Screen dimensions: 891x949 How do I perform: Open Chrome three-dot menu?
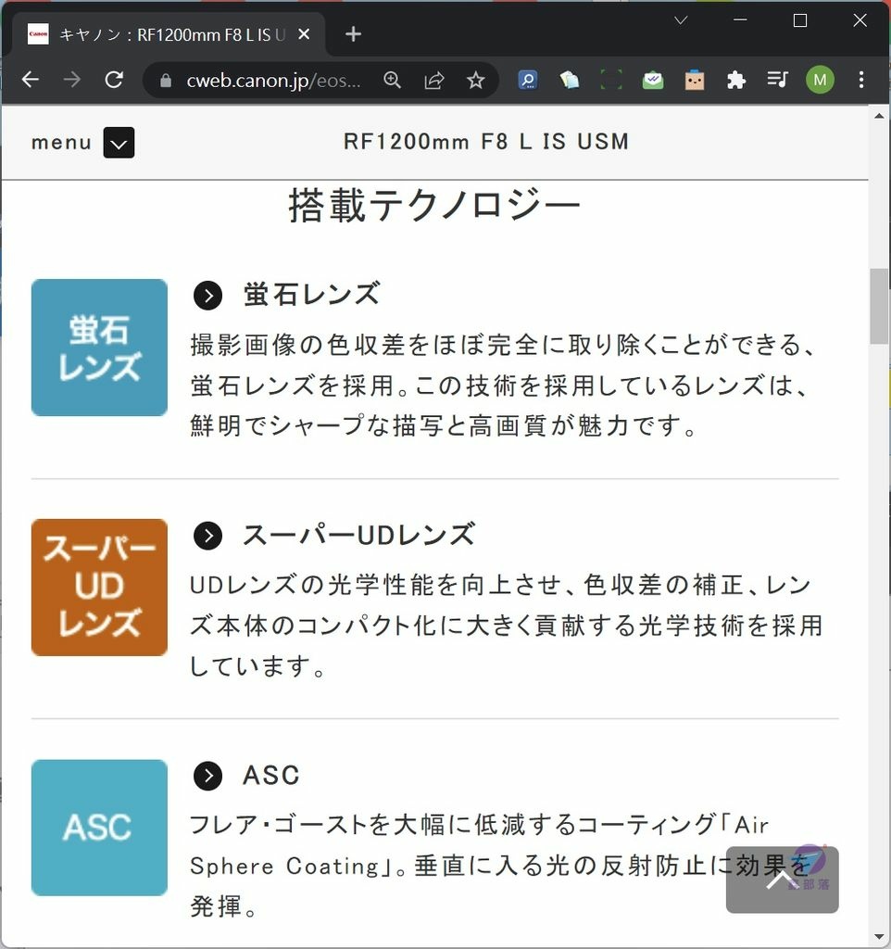click(x=861, y=80)
